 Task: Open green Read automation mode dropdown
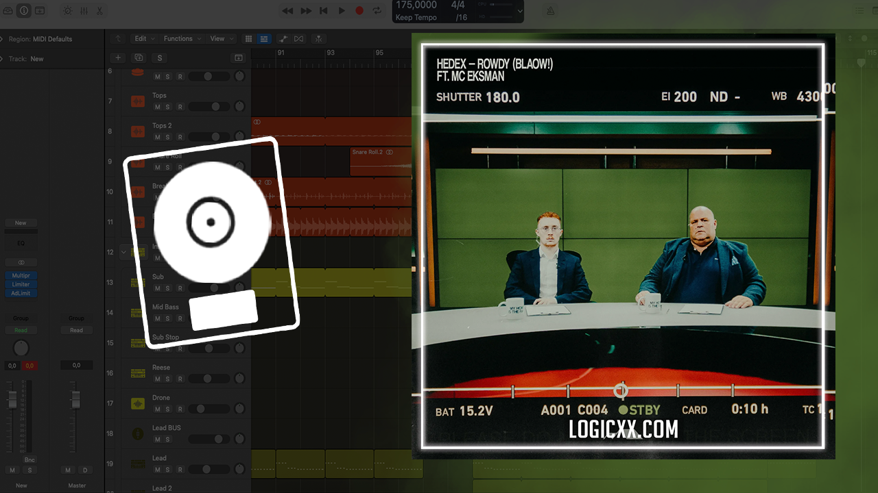21,330
